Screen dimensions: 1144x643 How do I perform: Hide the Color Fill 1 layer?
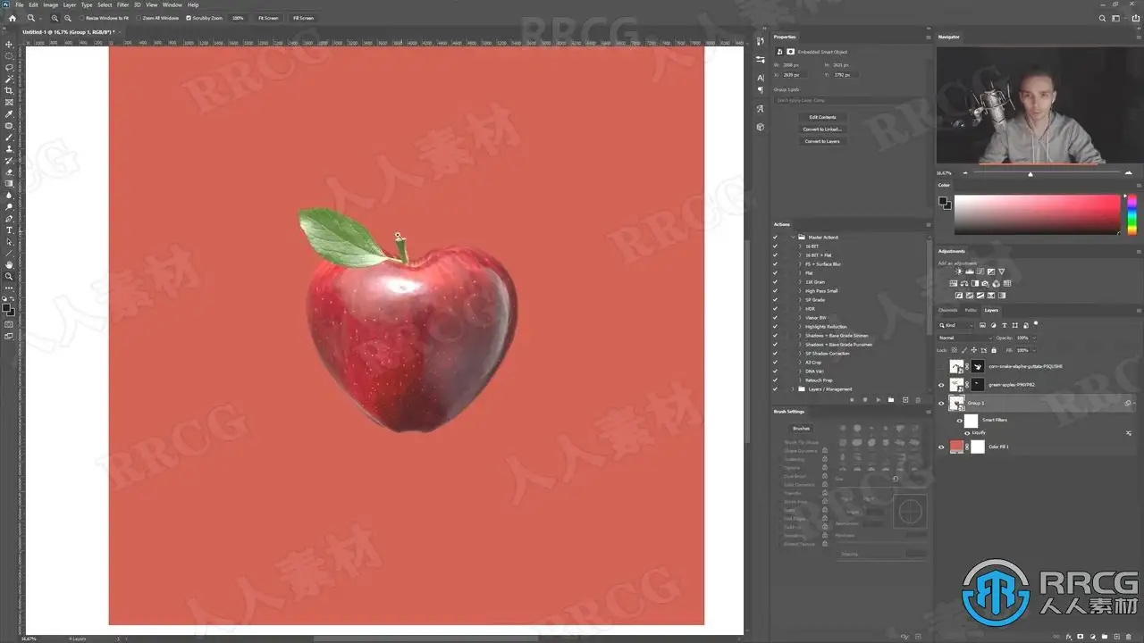(x=941, y=447)
